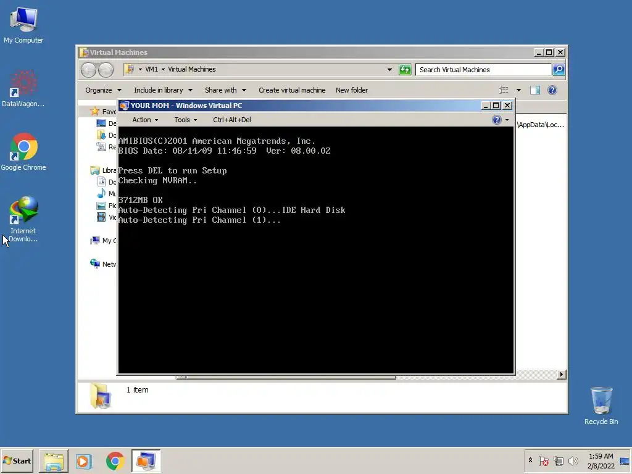Click the Explorer help icon
Viewport: 632px width, 474px height.
coord(552,90)
